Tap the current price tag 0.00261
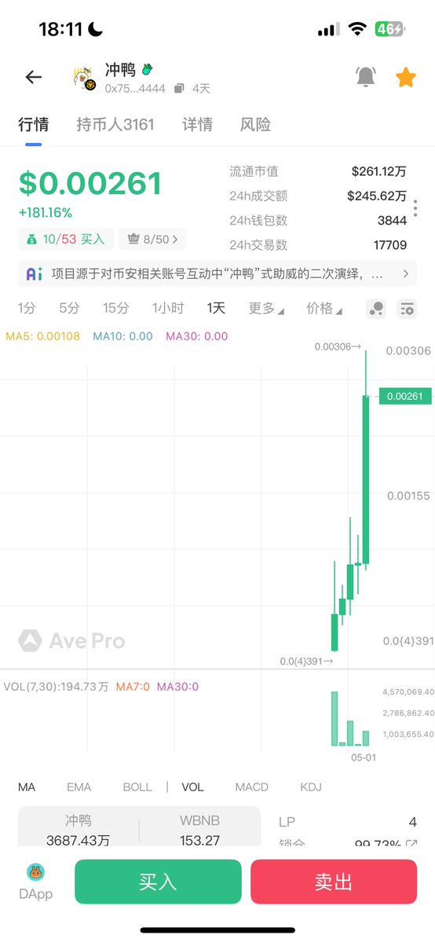The height and width of the screenshot is (942, 435). point(405,396)
